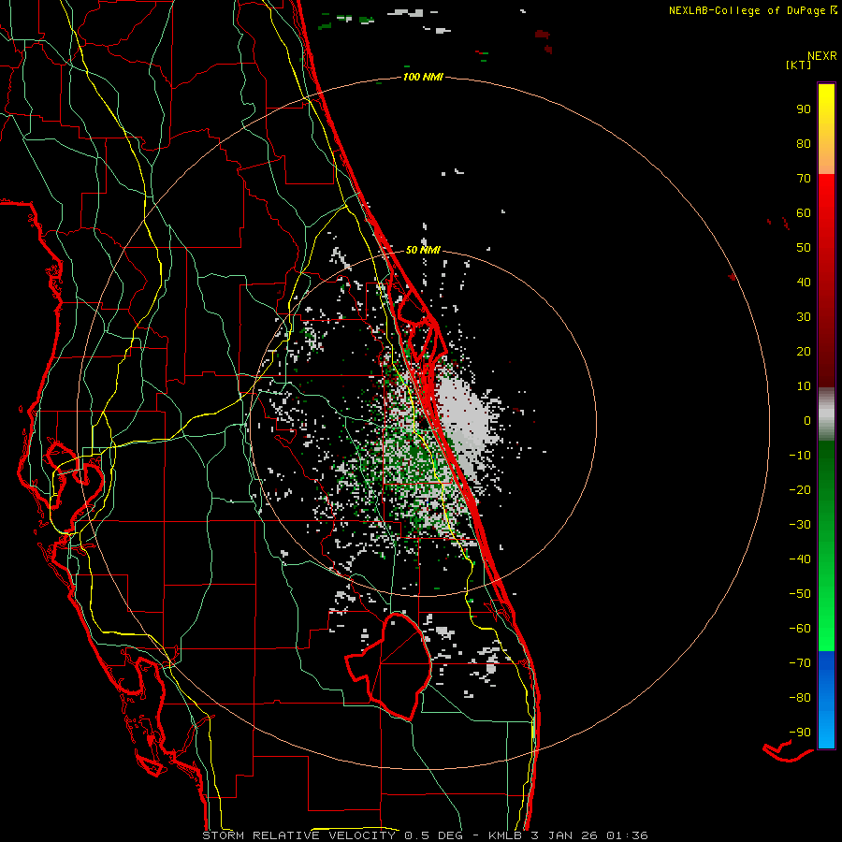842x842 pixels.
Task: Click the -70 knot scale label
Action: 800,662
